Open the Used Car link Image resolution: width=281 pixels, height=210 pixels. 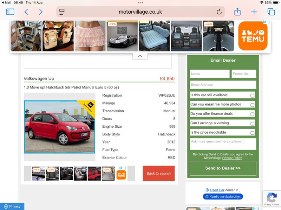(x=217, y=190)
